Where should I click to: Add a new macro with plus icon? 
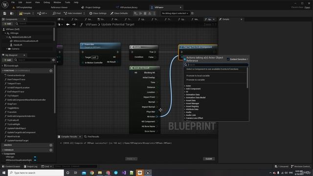[51, 145]
